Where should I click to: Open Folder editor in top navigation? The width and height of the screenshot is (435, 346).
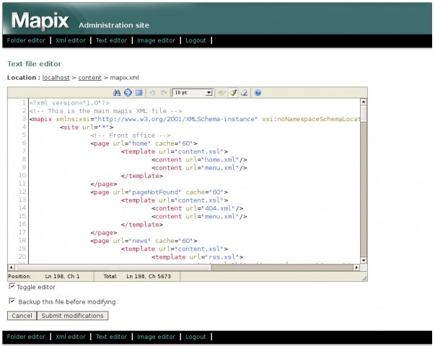[26, 40]
